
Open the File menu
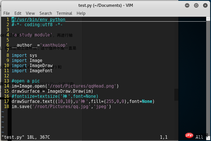(7, 13)
